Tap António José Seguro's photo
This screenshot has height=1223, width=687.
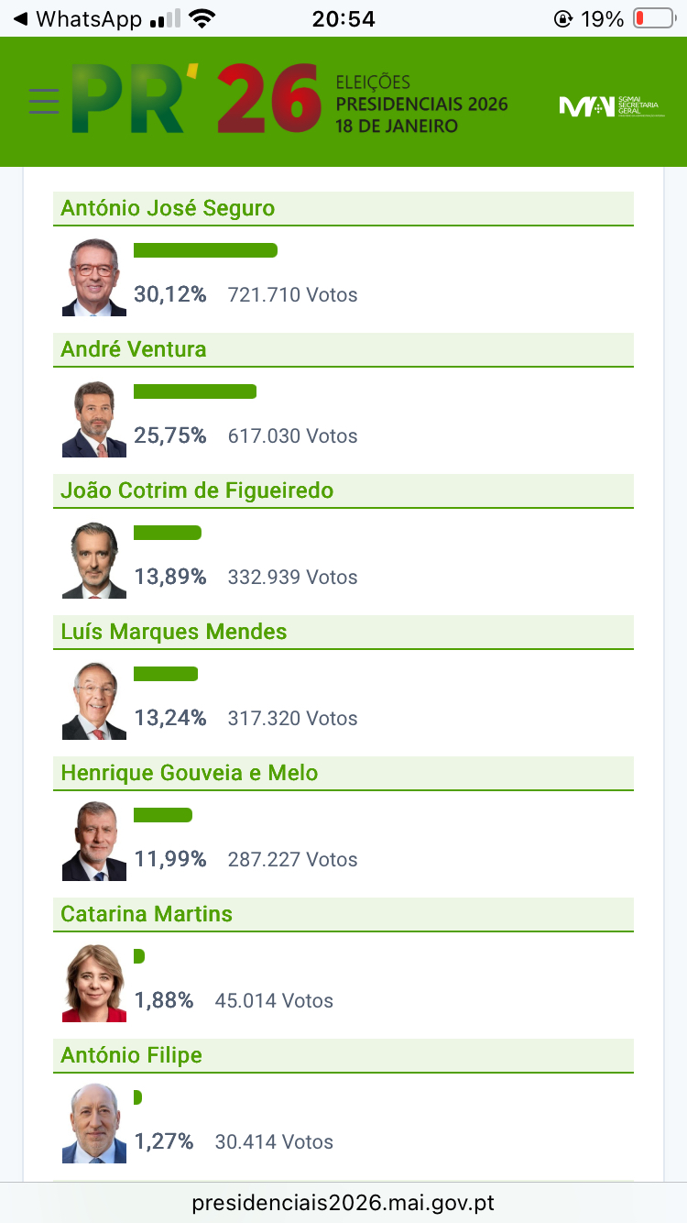pos(94,277)
